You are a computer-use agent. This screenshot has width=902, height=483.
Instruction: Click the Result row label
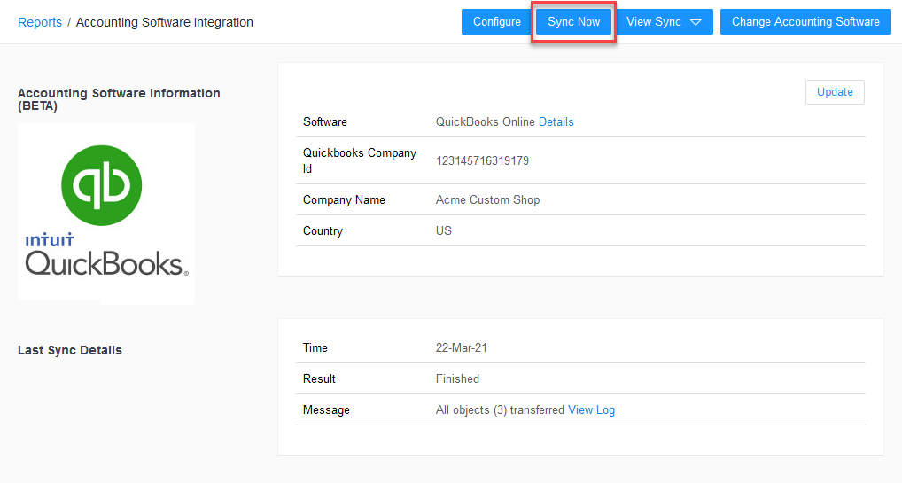click(x=319, y=378)
